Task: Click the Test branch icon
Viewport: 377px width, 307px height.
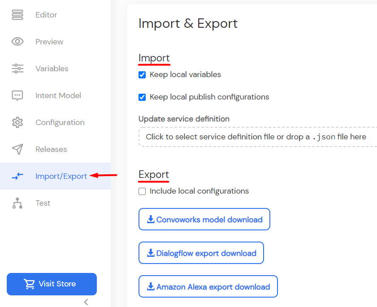Action: [x=17, y=203]
